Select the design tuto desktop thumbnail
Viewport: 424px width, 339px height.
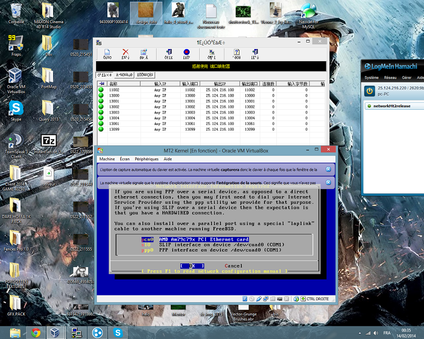click(x=146, y=13)
